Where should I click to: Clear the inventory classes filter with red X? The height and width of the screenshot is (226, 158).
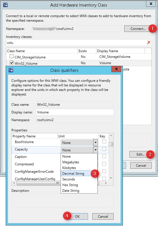pyautogui.click(x=149, y=42)
